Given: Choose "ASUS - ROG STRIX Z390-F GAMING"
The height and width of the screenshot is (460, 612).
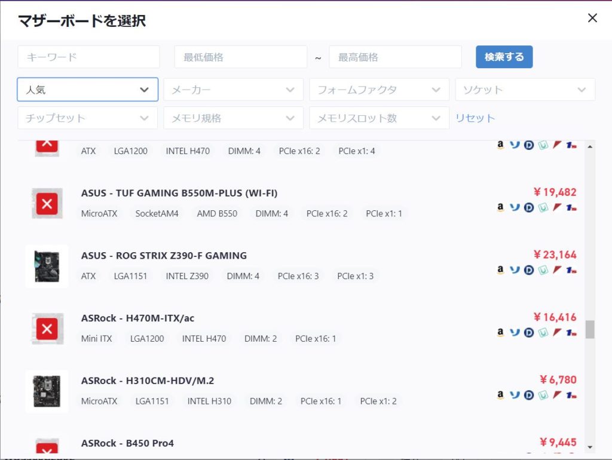Looking at the screenshot, I should click(164, 256).
